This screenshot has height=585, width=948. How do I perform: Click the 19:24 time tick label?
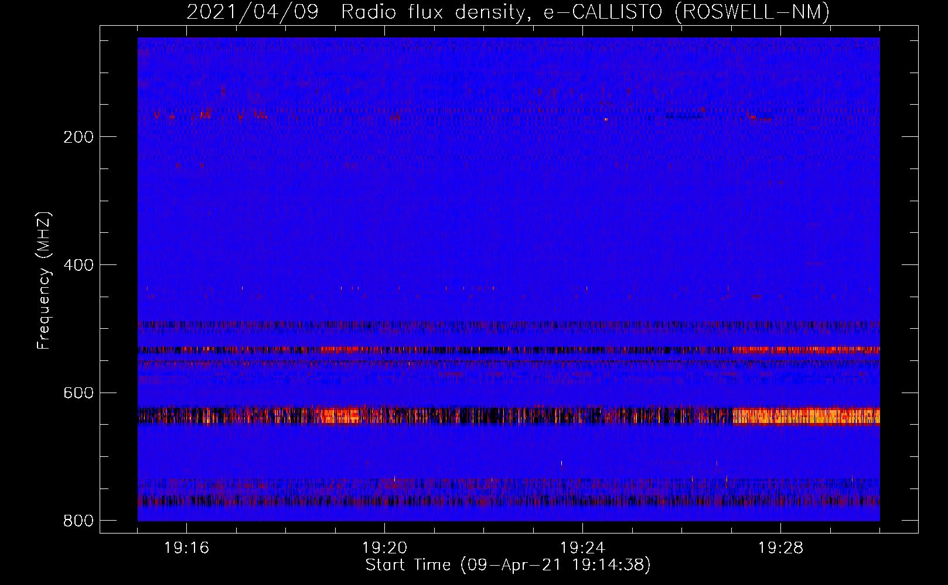coord(582,548)
